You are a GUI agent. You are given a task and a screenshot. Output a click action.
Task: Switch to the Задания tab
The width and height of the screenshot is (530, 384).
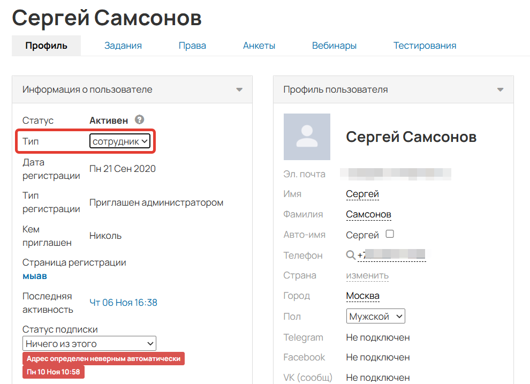pyautogui.click(x=123, y=46)
